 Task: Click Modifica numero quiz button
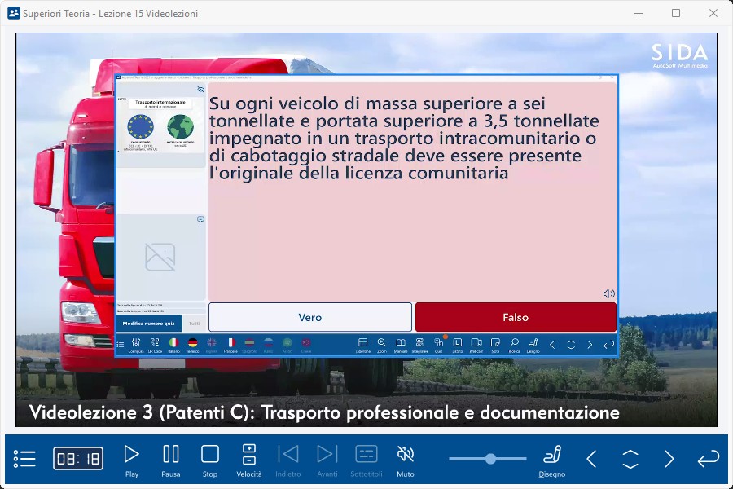[x=149, y=324]
